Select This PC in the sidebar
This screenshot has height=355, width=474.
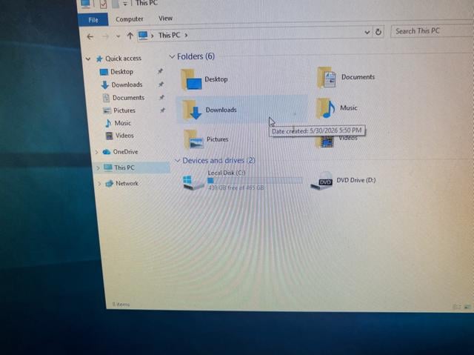(124, 167)
